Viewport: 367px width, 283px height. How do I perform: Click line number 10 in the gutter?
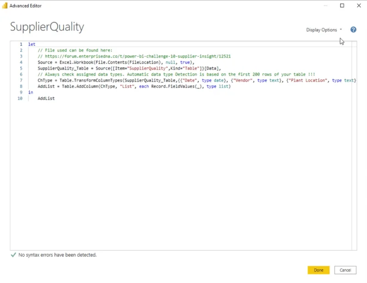(20, 98)
